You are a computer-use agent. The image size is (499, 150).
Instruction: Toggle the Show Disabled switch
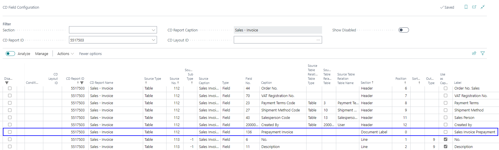coord(403,30)
